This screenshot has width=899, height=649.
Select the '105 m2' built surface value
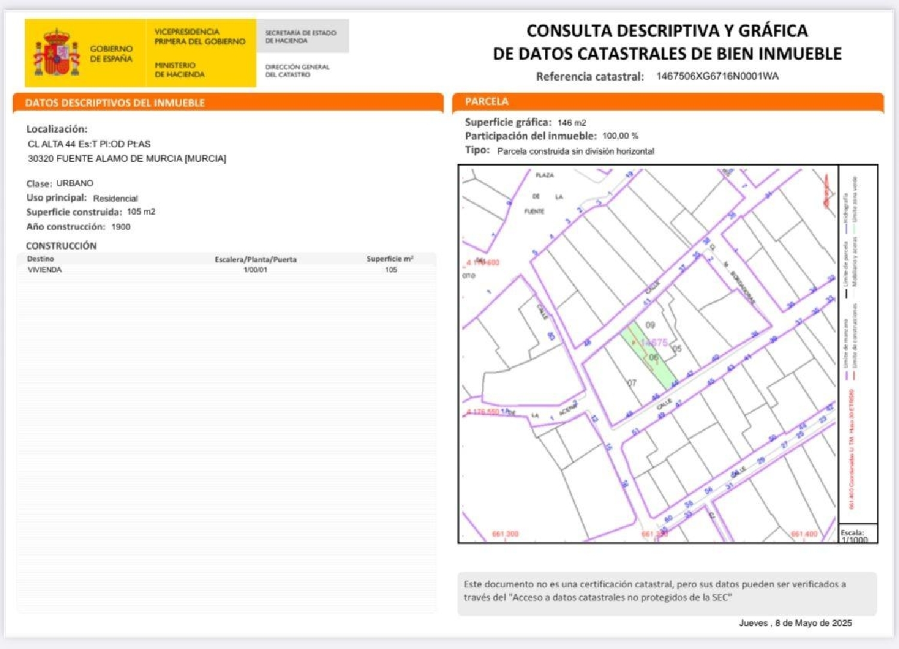pos(141,212)
